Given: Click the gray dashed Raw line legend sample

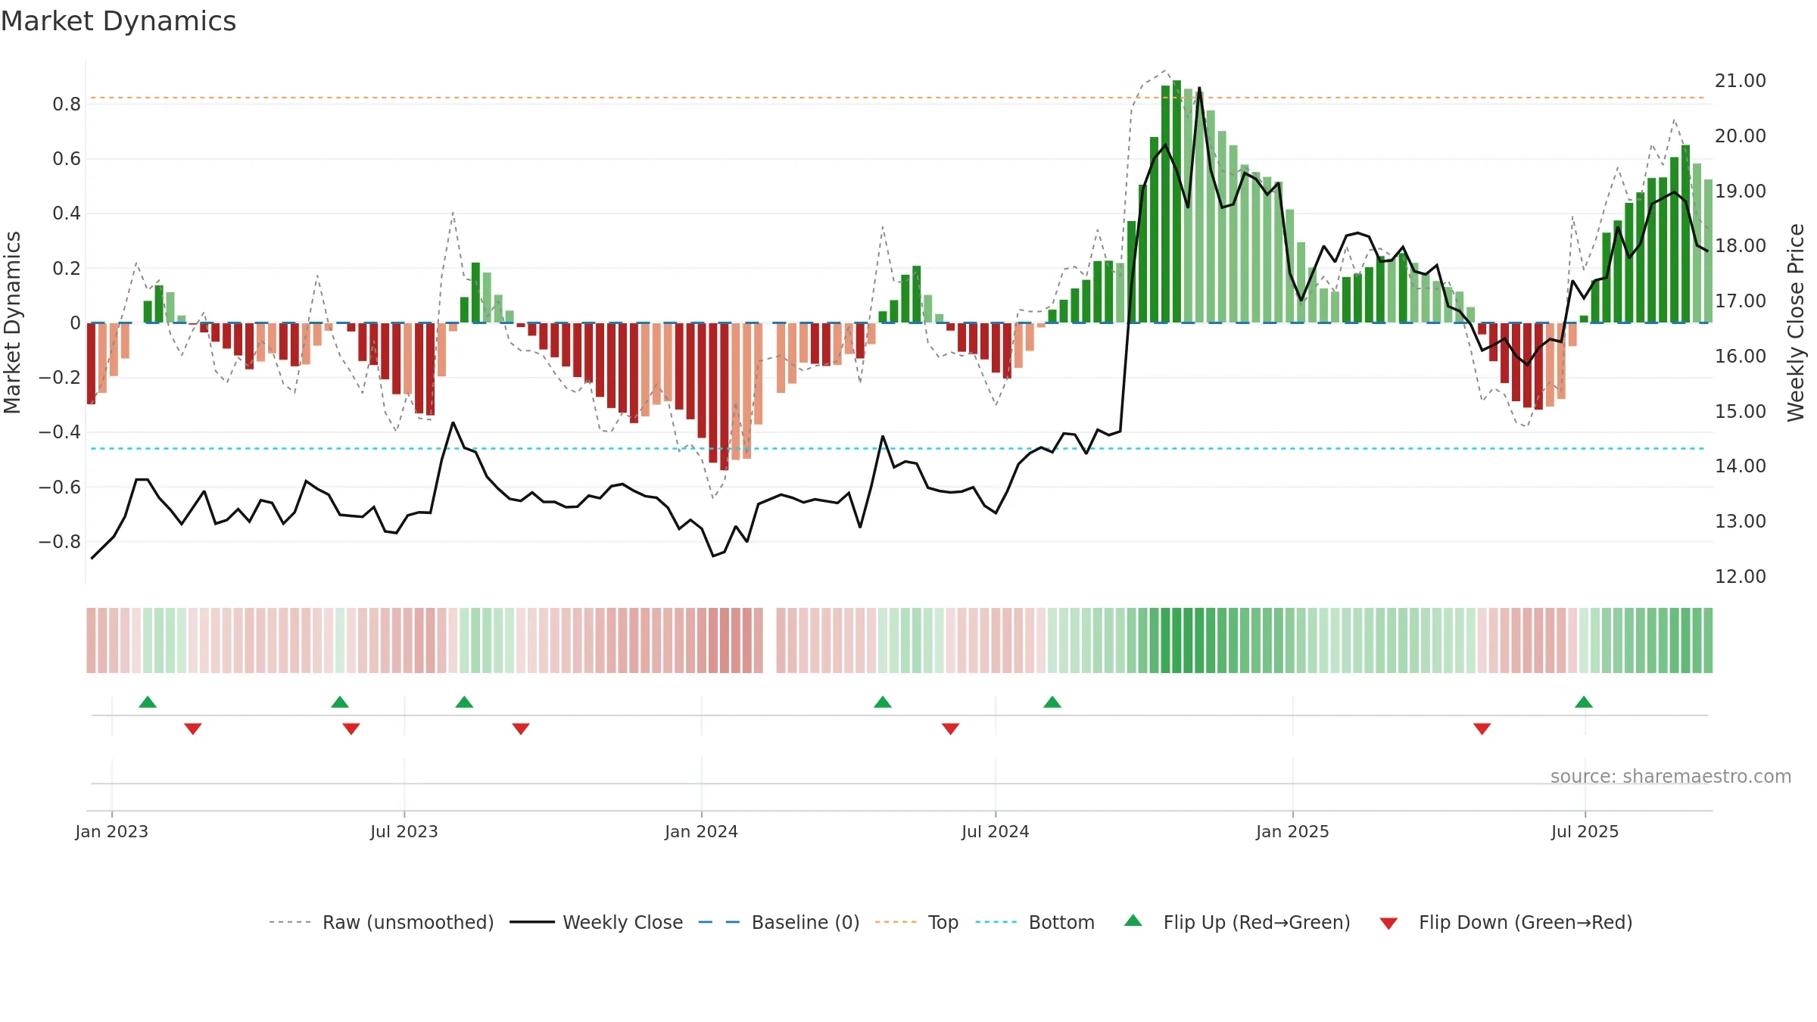Looking at the screenshot, I should [x=290, y=922].
